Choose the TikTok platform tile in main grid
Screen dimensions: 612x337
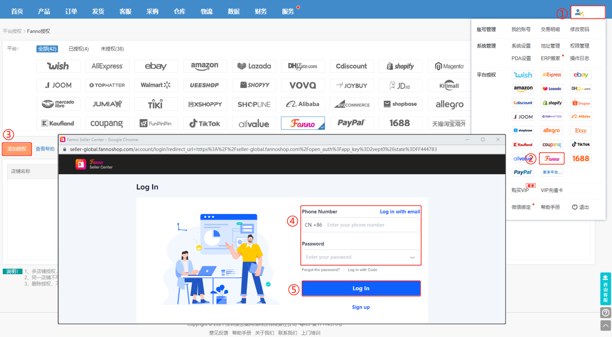coord(205,124)
